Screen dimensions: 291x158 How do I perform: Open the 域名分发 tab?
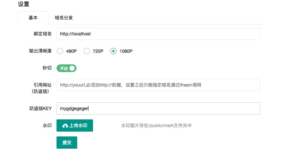click(64, 18)
